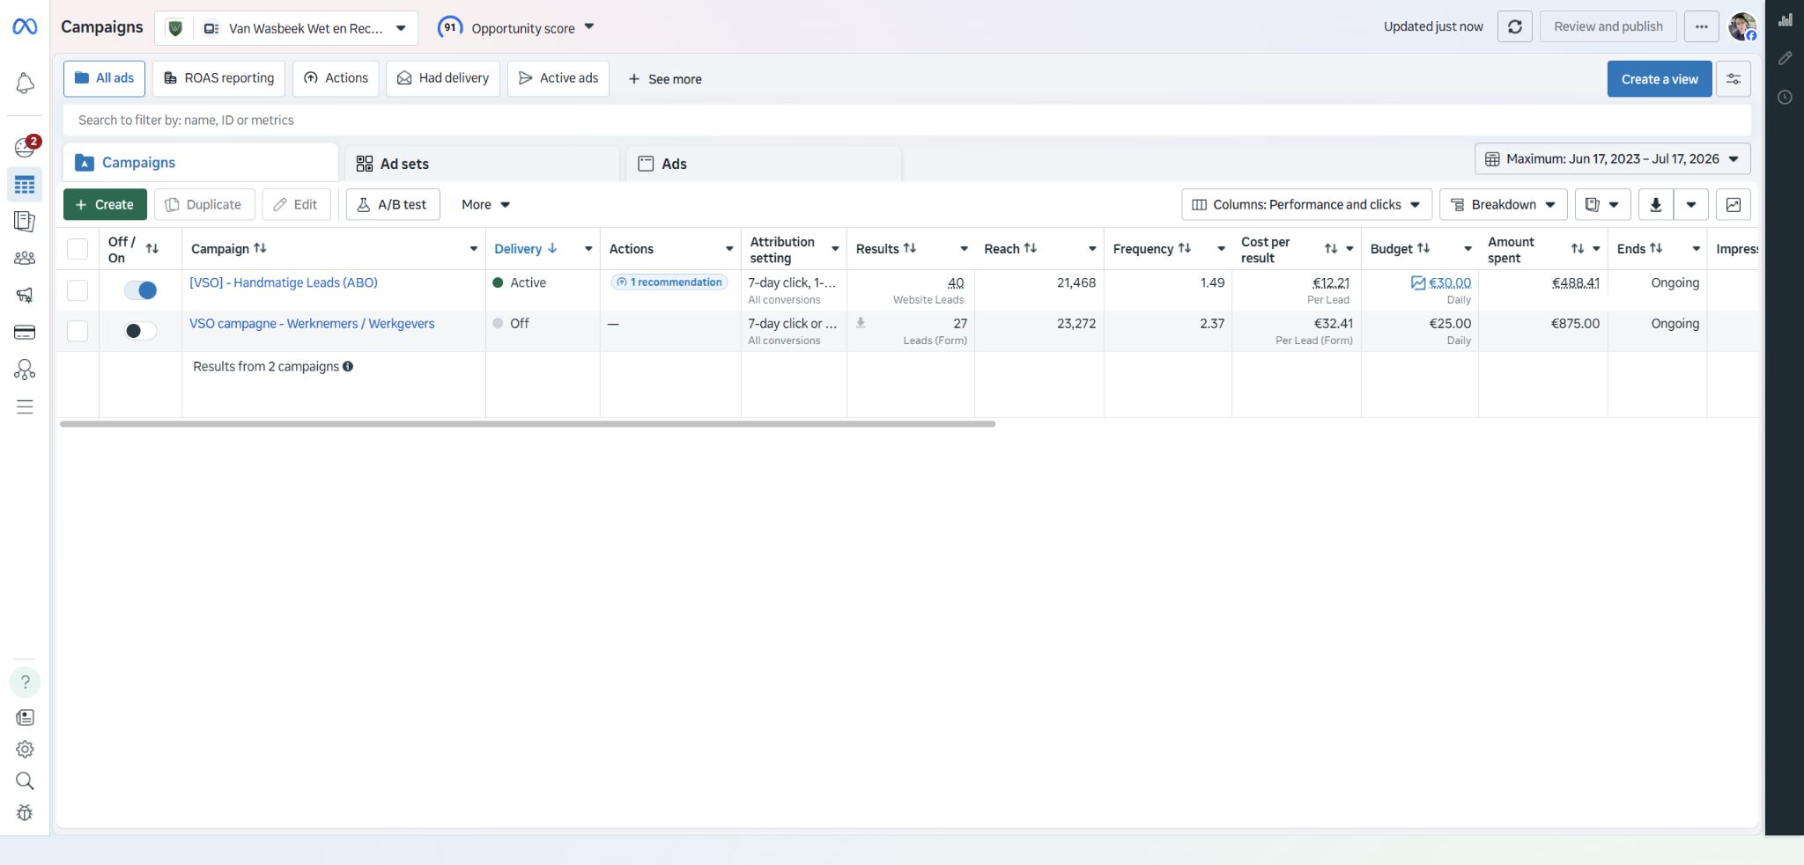Image resolution: width=1804 pixels, height=865 pixels.
Task: Click the green Create button
Action: tap(105, 205)
